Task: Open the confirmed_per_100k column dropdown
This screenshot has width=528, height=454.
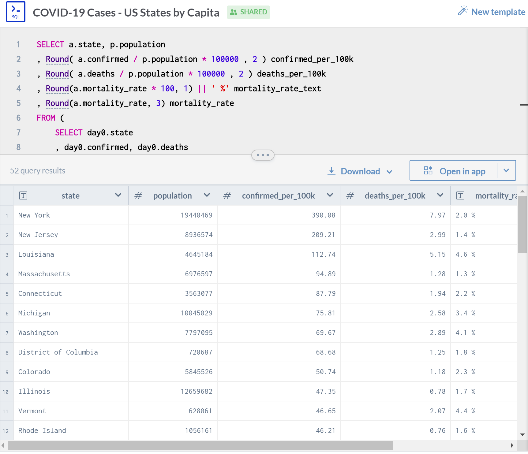Action: pyautogui.click(x=330, y=195)
